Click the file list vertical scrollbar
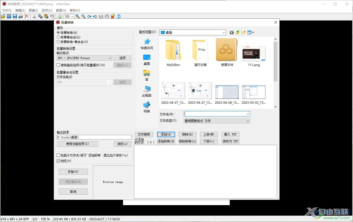 coord(275,73)
